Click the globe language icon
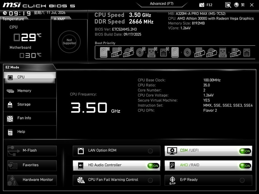This screenshot has width=259, height=194. [236, 5]
